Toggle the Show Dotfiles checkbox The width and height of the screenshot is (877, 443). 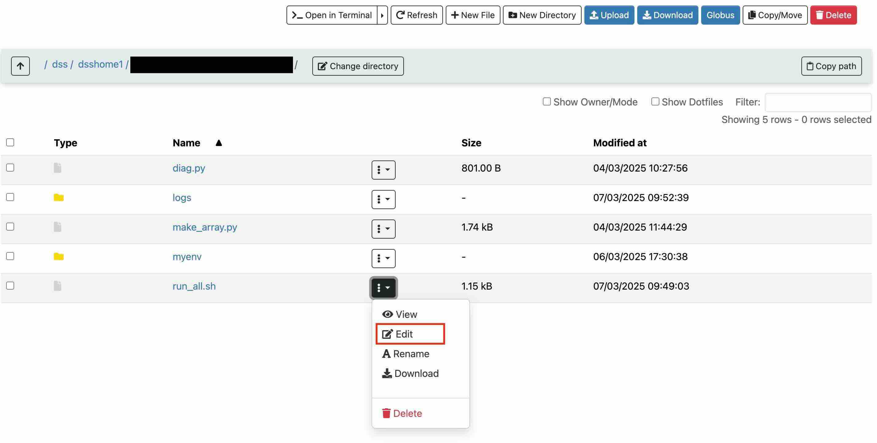[655, 101]
